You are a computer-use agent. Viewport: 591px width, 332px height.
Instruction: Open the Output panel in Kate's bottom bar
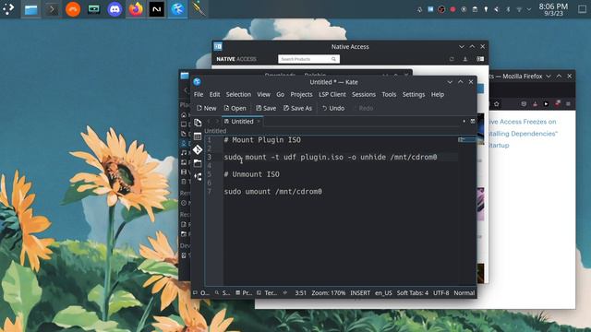[x=201, y=293]
